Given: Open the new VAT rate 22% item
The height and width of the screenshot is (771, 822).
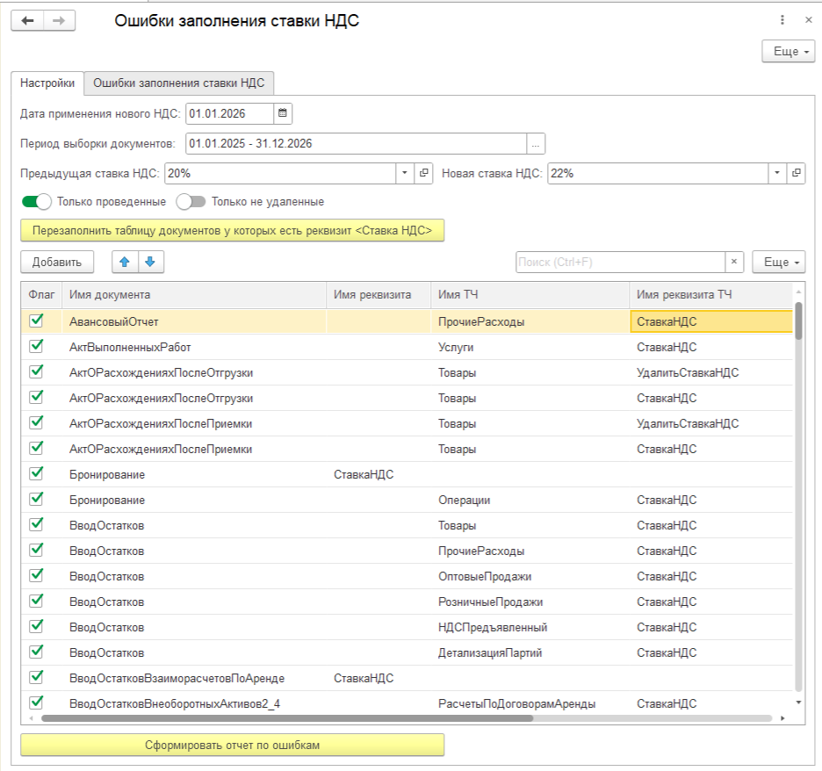Looking at the screenshot, I should 796,173.
